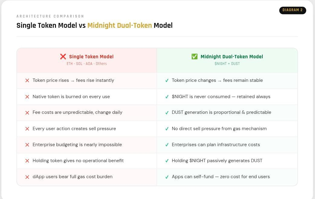Image resolution: width=315 pixels, height=199 pixels.
Task: Click the Enterprise budgeting is nearly impossible row
Action: point(87,145)
